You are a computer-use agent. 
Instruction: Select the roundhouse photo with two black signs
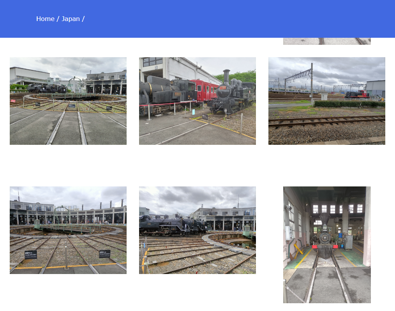click(x=68, y=230)
